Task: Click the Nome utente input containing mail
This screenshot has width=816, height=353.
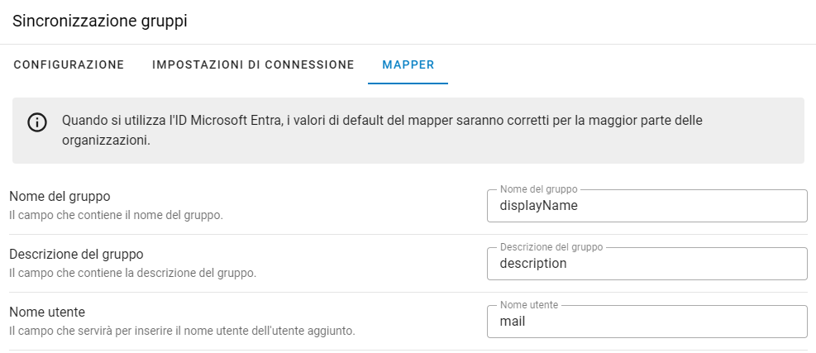Action: coord(647,322)
